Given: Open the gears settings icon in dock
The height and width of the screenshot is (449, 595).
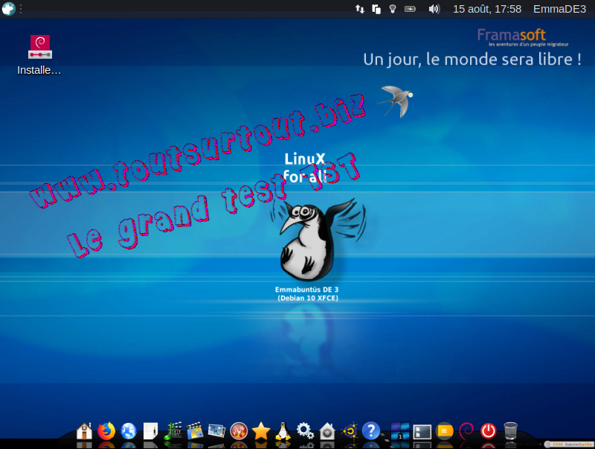Looking at the screenshot, I should (305, 431).
